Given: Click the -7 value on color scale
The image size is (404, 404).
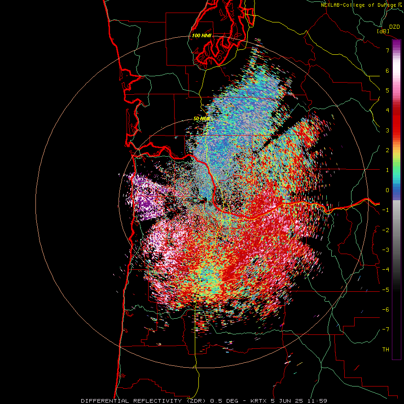Looking at the screenshot, I should [386, 329].
